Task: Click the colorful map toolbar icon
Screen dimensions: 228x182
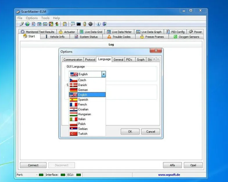Action: 51,24
